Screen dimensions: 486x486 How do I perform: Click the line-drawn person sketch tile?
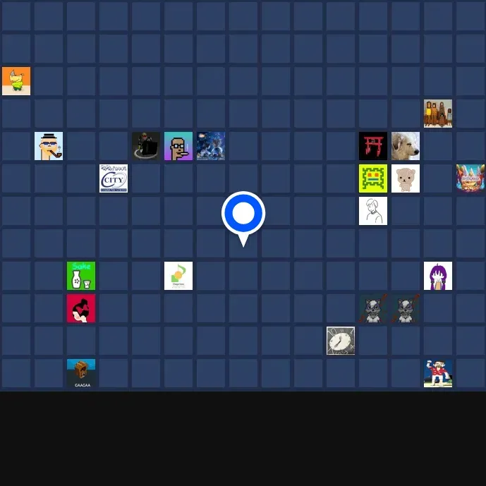pyautogui.click(x=373, y=211)
